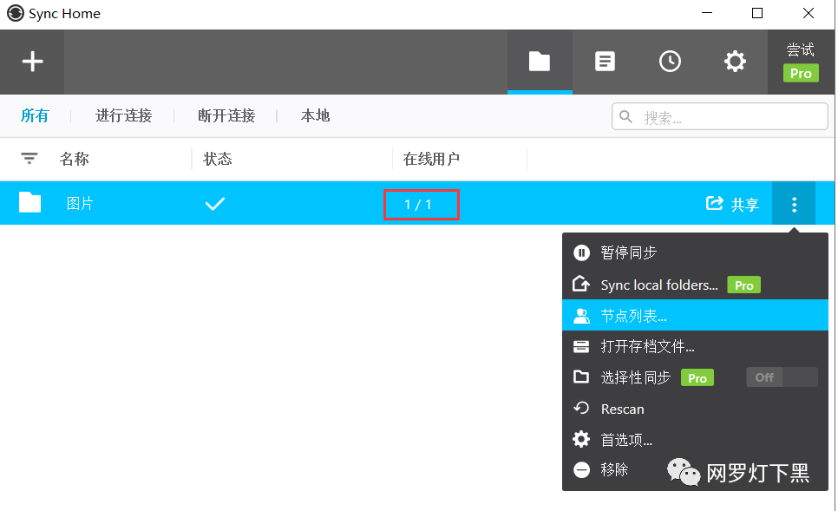Screen dimensions: 838x511
Task: Sort by the 名称 column header
Action: tap(75, 159)
